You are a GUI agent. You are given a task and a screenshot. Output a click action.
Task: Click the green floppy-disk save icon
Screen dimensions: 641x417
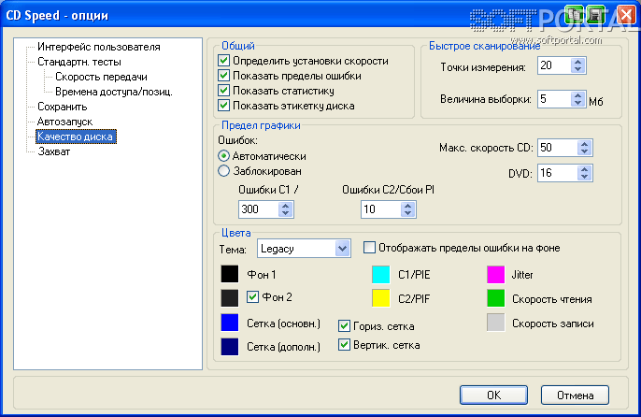pyautogui.click(x=595, y=15)
